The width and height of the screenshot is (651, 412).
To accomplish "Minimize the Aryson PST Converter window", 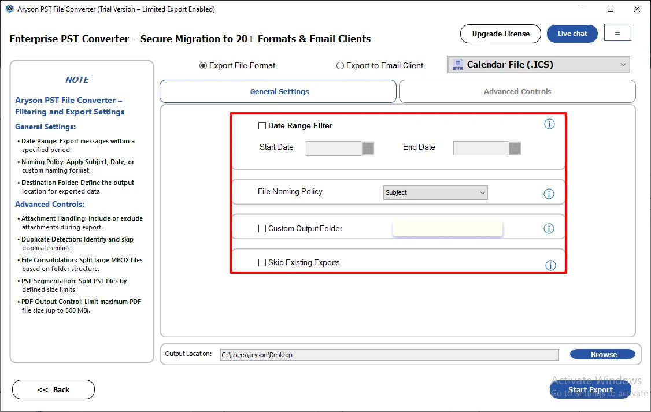I will [x=584, y=9].
